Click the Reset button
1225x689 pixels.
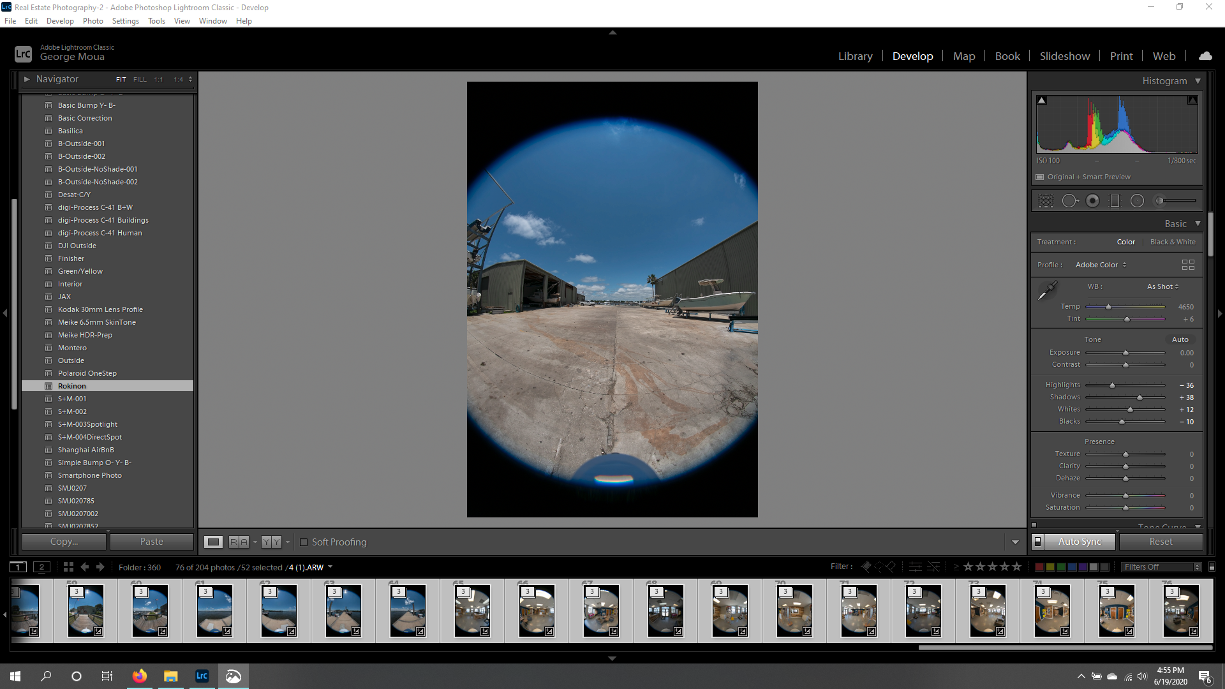click(1161, 542)
